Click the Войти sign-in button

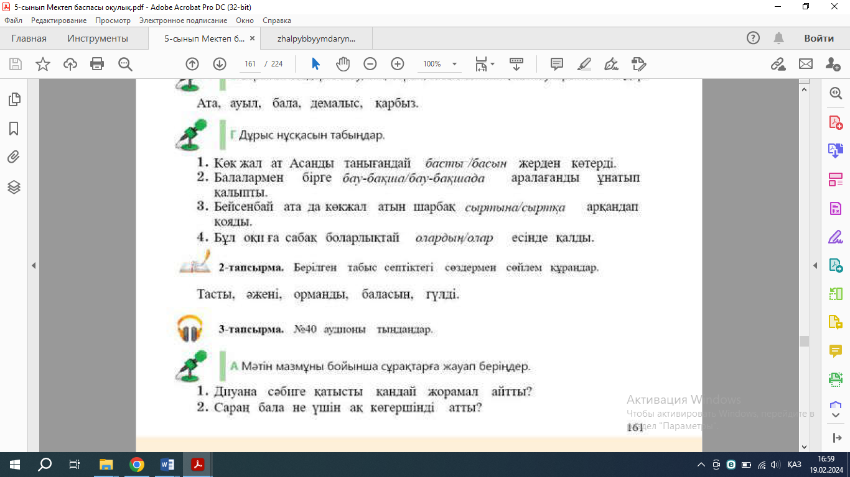click(818, 39)
